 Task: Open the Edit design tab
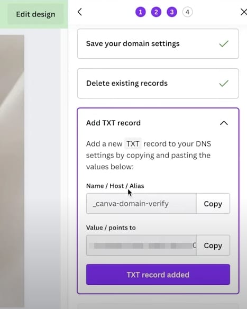tap(35, 14)
